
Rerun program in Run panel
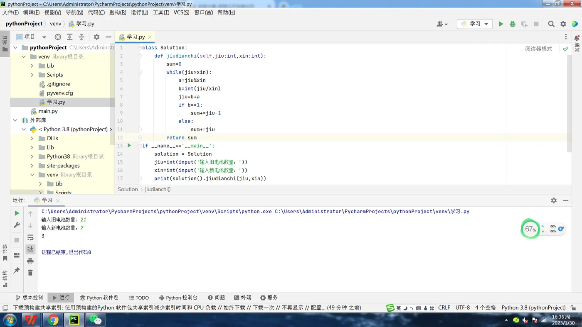tap(17, 213)
